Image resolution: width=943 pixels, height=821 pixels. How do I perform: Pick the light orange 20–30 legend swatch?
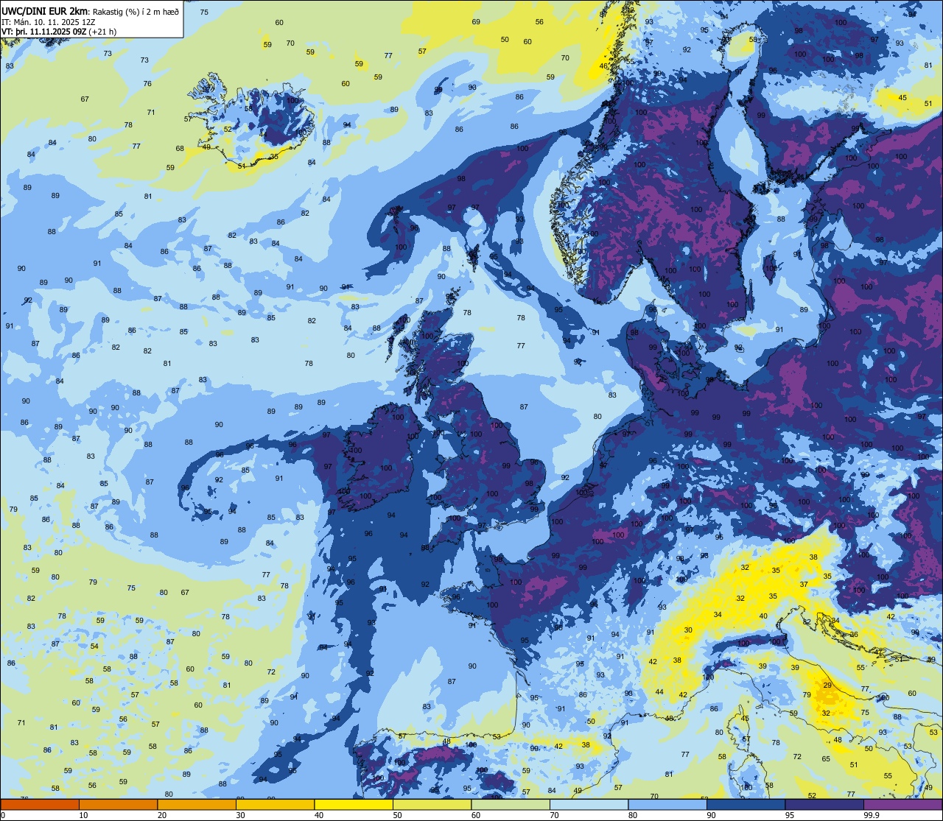[x=197, y=804]
